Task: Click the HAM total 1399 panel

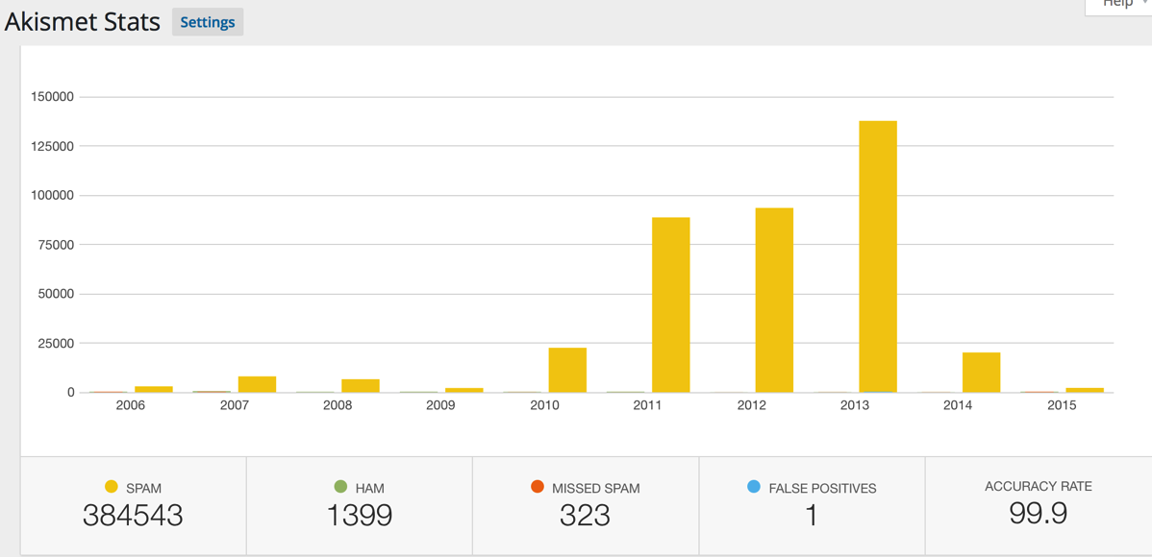Action: tap(359, 506)
